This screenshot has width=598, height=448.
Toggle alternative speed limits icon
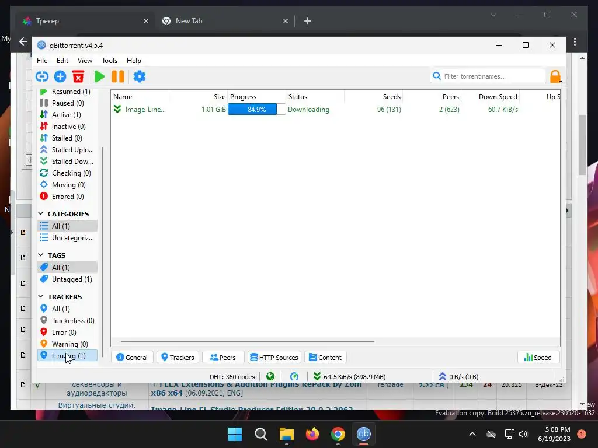[294, 376]
